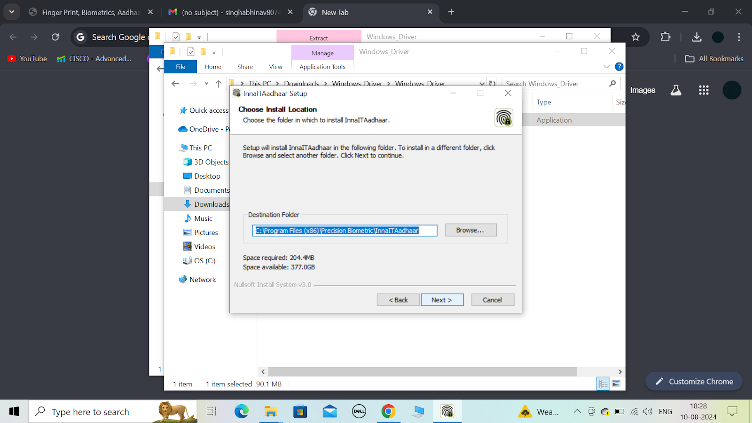
Task: Open YouTube bookmark
Action: [27, 59]
